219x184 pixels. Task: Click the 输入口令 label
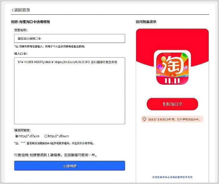pos(21,54)
